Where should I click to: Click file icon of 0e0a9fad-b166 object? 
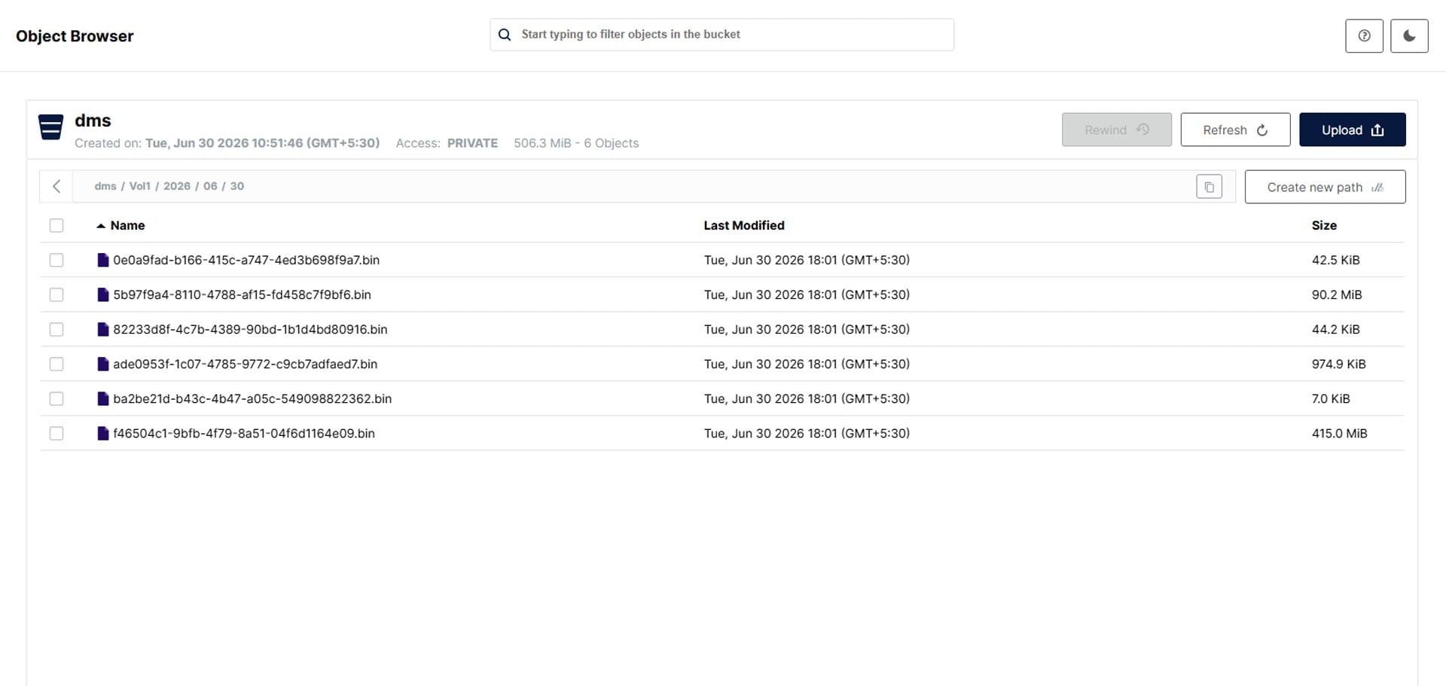pyautogui.click(x=103, y=260)
